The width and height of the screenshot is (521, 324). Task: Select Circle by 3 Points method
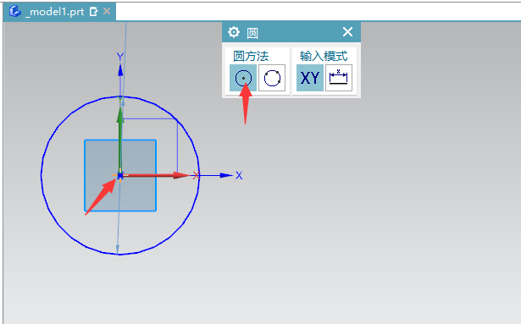pyautogui.click(x=272, y=78)
